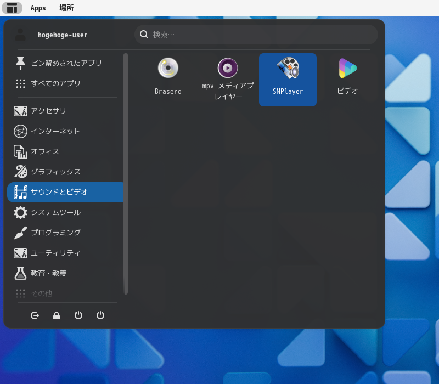Show すべてのアプリ all apps

coord(65,83)
